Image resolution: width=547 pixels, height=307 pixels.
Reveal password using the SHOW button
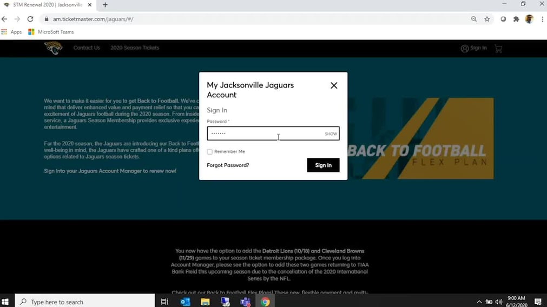point(331,134)
